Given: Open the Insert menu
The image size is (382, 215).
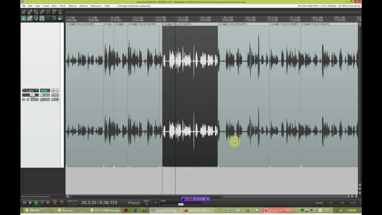Looking at the screenshot, I should click(x=46, y=6).
